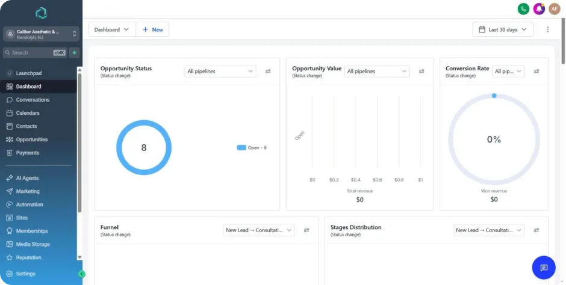The height and width of the screenshot is (285, 566).
Task: Click the Conversion Rate gauge handle dot
Action: [x=494, y=96]
